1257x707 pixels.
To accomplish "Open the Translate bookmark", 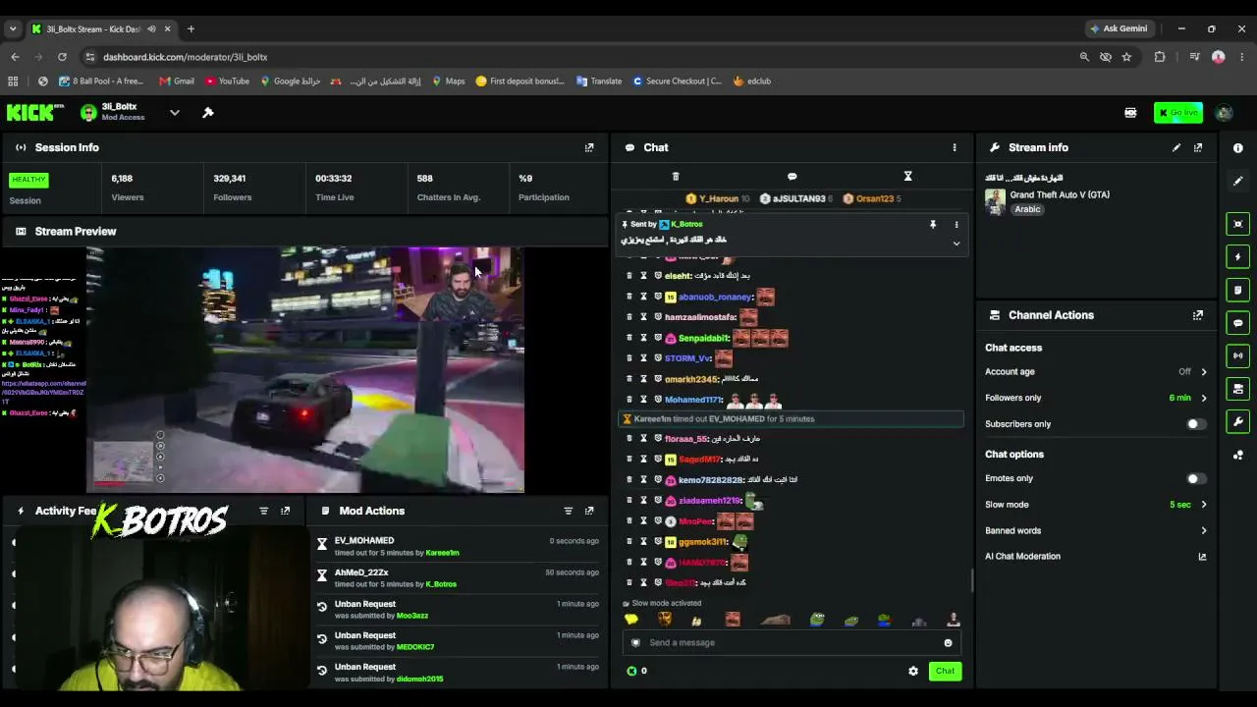I will pyautogui.click(x=599, y=82).
